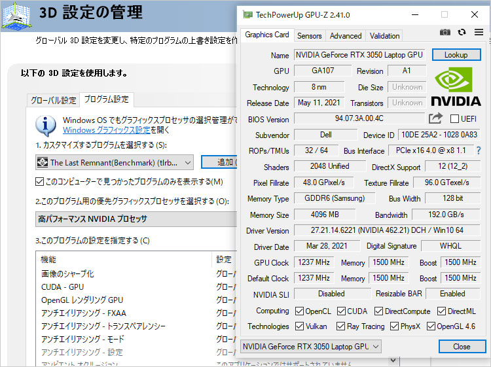This screenshot has height=367, width=491.
Task: Toggle the UEFI checkbox
Action: 454,119
